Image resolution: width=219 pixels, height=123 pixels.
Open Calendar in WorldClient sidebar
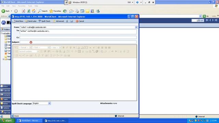point(5,91)
